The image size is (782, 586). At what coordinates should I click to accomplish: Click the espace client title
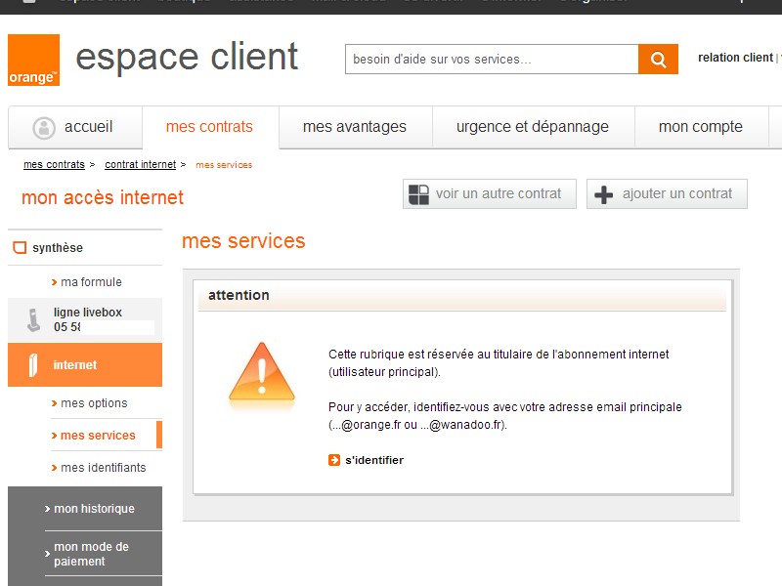[x=187, y=58]
